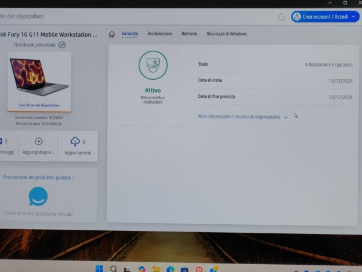
Task: Open 'Risoluzione dei problemi guidata' link
Action: point(39,177)
